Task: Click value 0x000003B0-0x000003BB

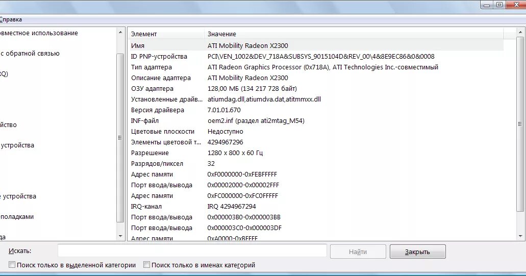Action: 244,217
